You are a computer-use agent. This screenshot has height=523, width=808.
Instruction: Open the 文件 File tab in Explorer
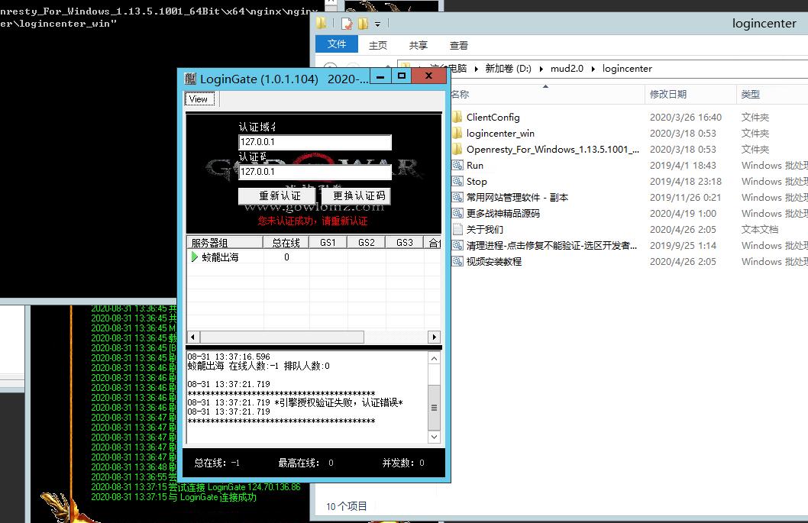point(337,44)
